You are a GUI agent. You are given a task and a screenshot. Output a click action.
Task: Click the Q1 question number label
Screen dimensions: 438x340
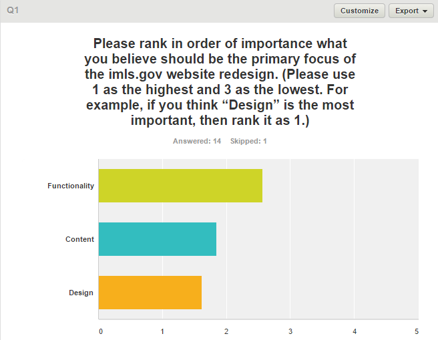(12, 11)
